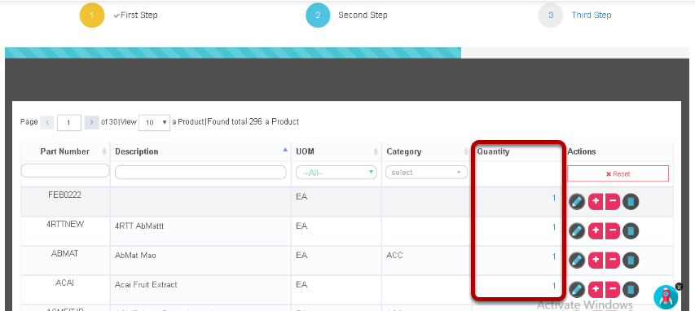Focus the Part Number filter field
The width and height of the screenshot is (695, 311).
[65, 171]
